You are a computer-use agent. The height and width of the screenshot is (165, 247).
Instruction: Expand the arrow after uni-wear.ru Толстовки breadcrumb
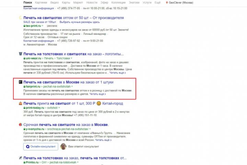tap(71, 58)
